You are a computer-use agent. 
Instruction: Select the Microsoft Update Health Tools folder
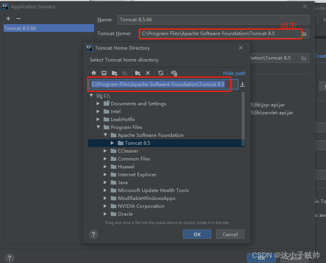153,190
